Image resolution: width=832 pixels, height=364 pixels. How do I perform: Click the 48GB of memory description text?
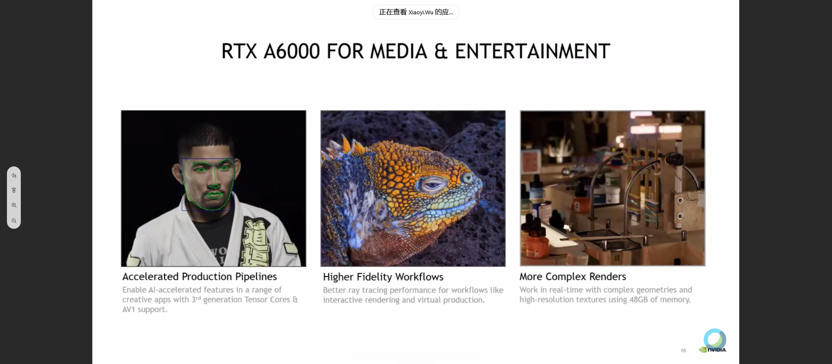coord(605,295)
